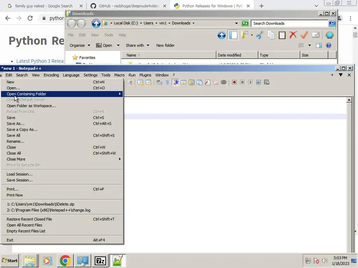Click the green refresh button in Downloads
358x268 pixels.
click(x=245, y=23)
